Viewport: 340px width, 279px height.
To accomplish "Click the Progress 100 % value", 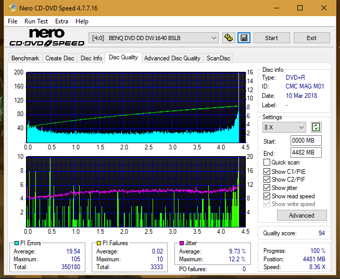I will coord(318,251).
